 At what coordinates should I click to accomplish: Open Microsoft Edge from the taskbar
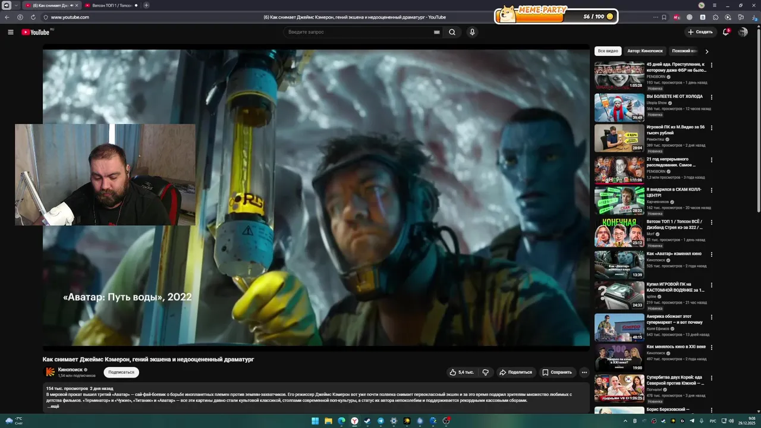[x=341, y=421]
